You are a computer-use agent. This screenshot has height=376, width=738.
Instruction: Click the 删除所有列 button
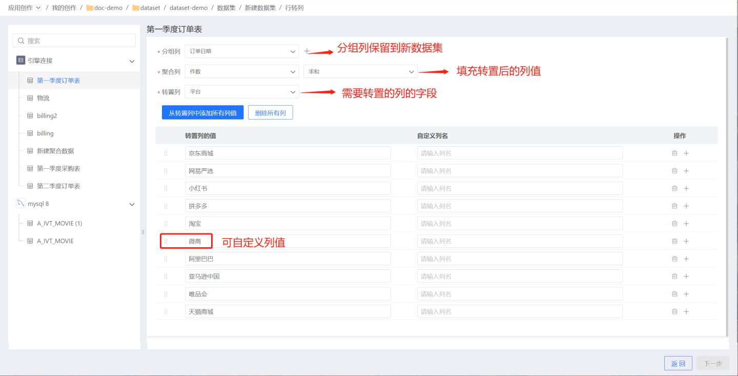(270, 113)
